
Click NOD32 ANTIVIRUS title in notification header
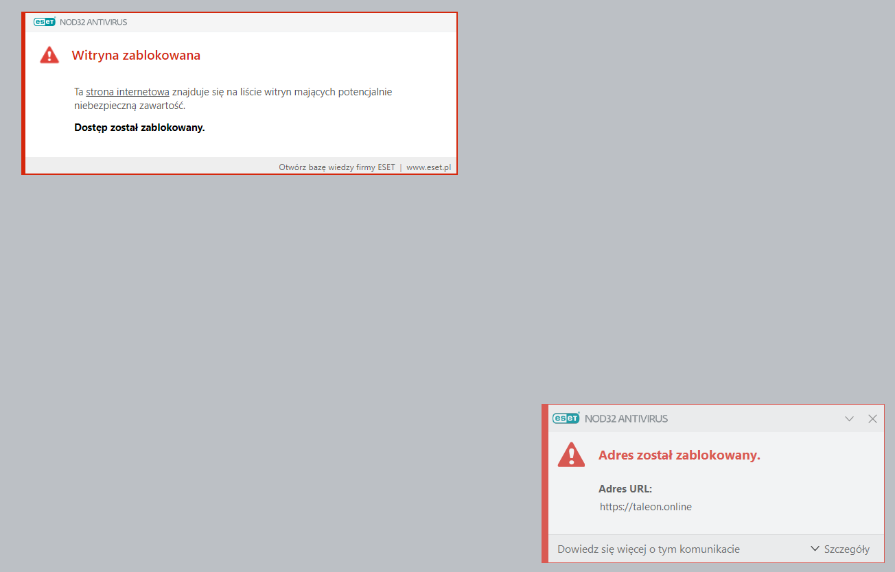tap(626, 418)
